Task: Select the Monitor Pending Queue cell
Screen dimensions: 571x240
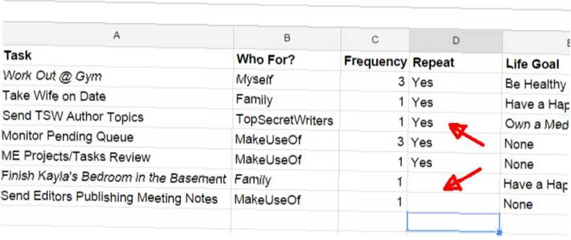Action: click(116, 137)
